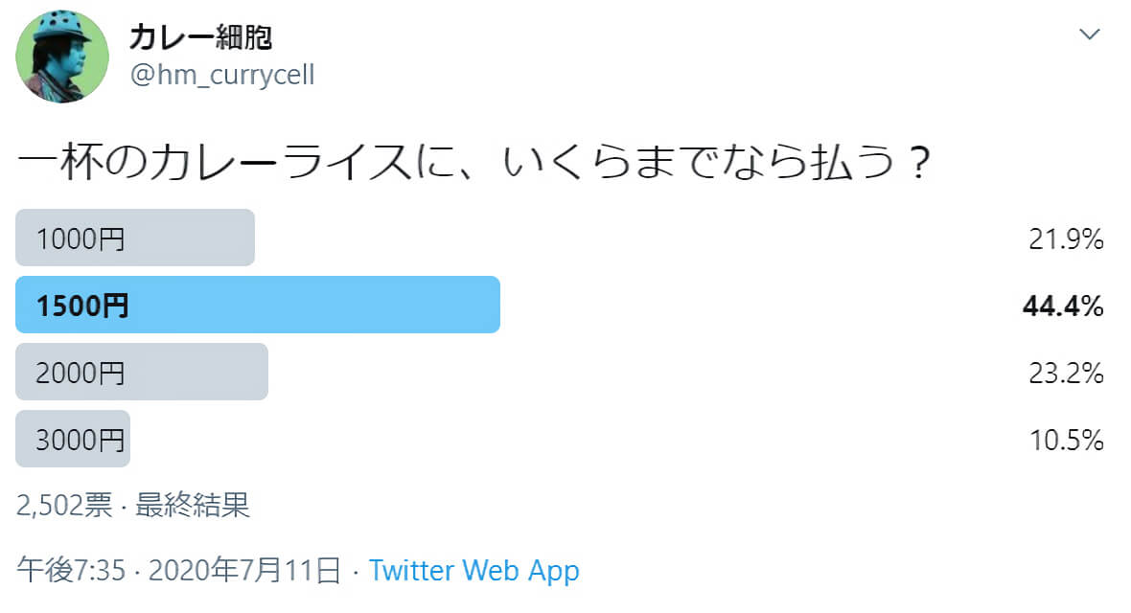Click the 10.5% result percentage
The width and height of the screenshot is (1131, 613).
(x=1066, y=440)
